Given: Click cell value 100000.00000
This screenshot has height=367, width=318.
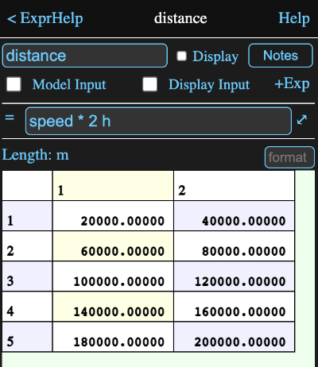Looking at the screenshot, I should 113,276.
